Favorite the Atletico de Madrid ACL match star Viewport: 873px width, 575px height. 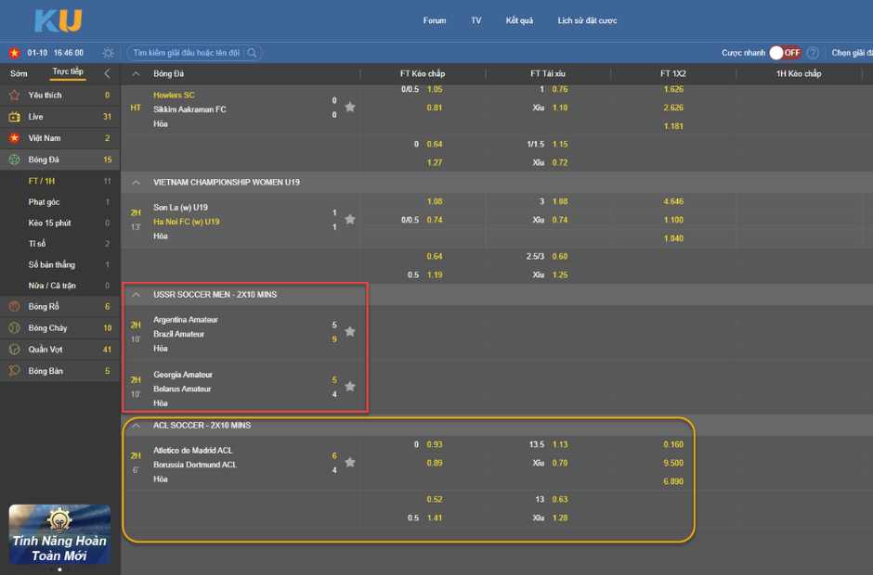pyautogui.click(x=349, y=462)
